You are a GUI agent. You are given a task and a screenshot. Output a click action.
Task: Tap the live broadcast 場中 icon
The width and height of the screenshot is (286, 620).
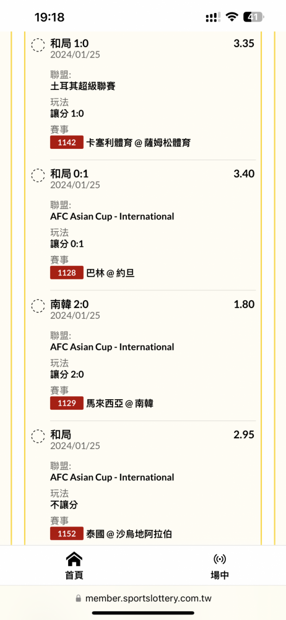220,559
